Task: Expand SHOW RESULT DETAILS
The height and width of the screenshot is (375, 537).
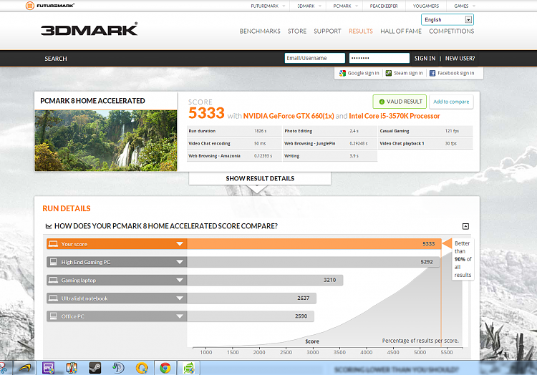Action: pos(260,178)
